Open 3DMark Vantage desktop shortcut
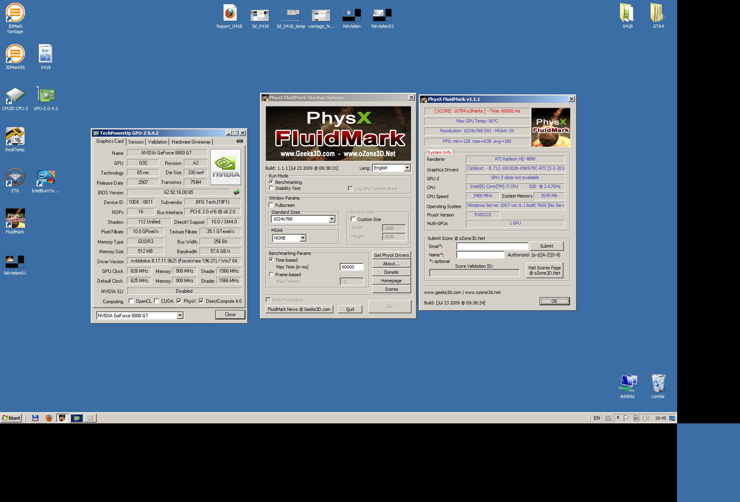This screenshot has width=740, height=502. [x=15, y=18]
